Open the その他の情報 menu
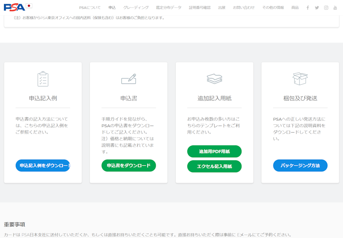The width and height of the screenshot is (343, 238). [x=273, y=7]
